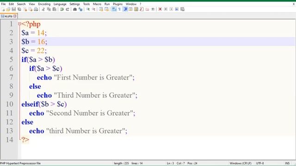The image size is (296, 166).
Task: Click line number 10 in the margin
Action: point(9,104)
